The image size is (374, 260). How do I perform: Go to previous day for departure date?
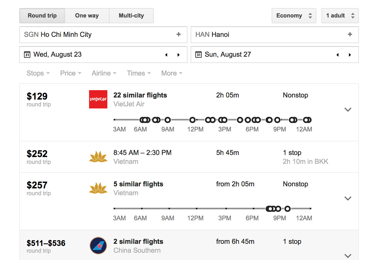pyautogui.click(x=166, y=55)
